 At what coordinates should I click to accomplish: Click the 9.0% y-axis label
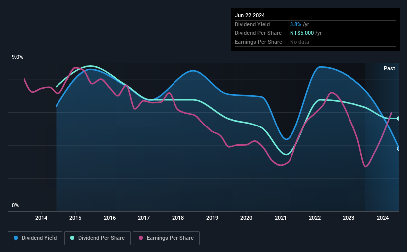[x=18, y=57]
